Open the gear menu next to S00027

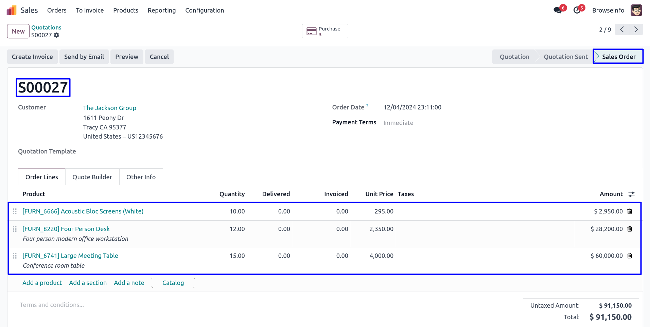[56, 35]
